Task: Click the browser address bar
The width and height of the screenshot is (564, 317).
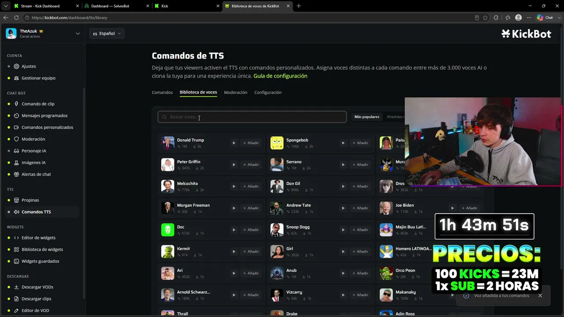Action: pos(247,18)
